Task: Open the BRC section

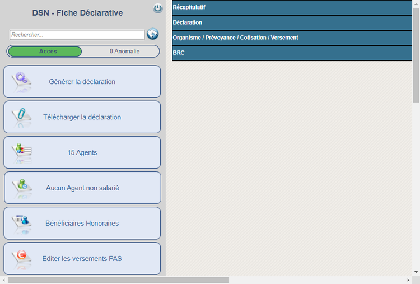Action: 292,53
